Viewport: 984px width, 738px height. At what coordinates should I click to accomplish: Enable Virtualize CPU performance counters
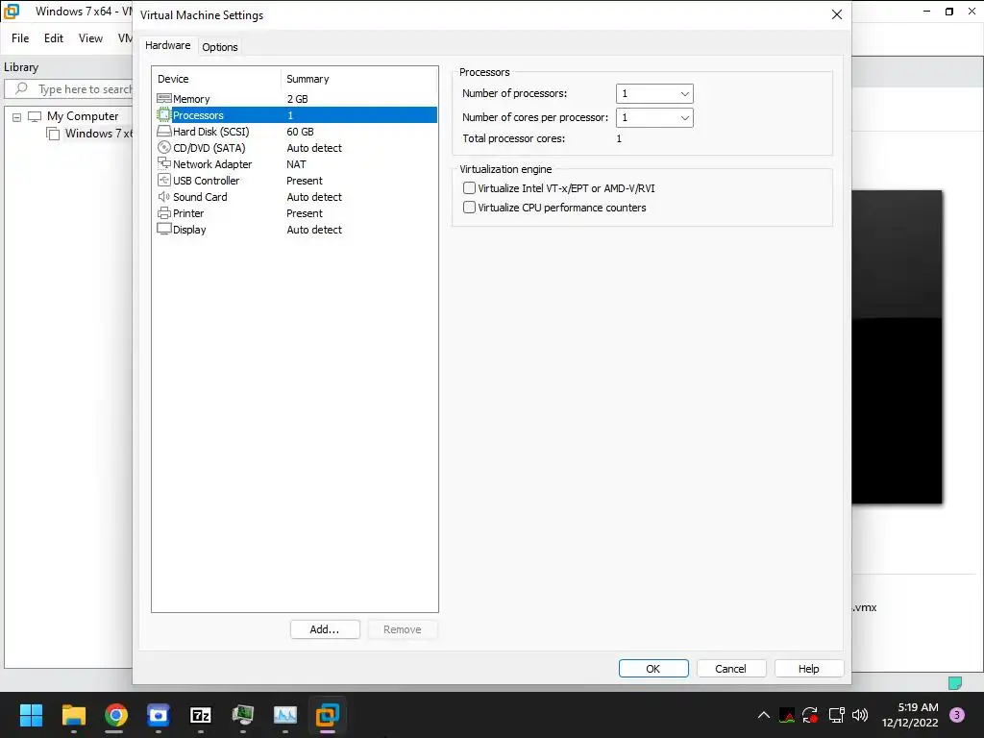[469, 208]
